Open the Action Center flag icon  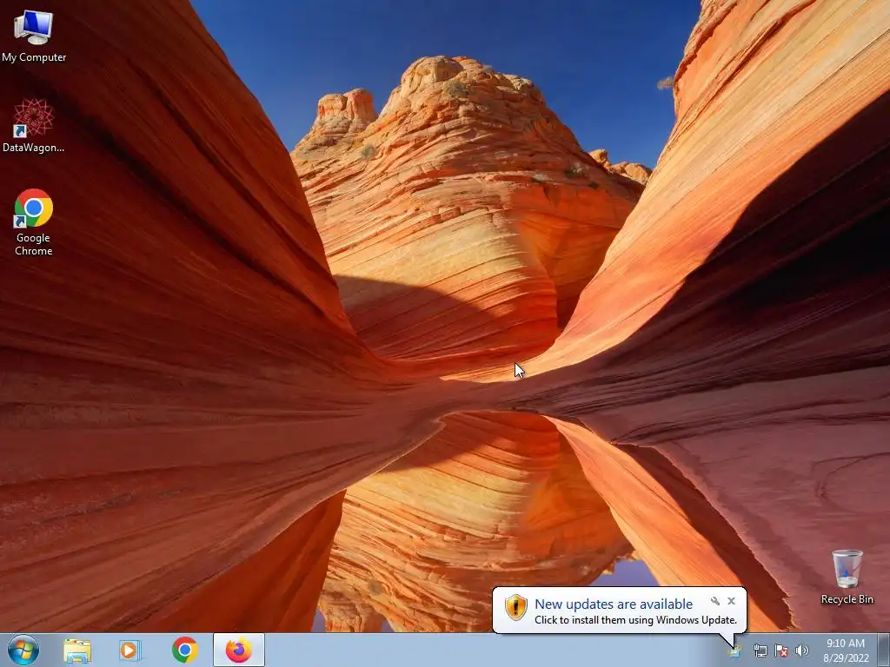click(781, 650)
